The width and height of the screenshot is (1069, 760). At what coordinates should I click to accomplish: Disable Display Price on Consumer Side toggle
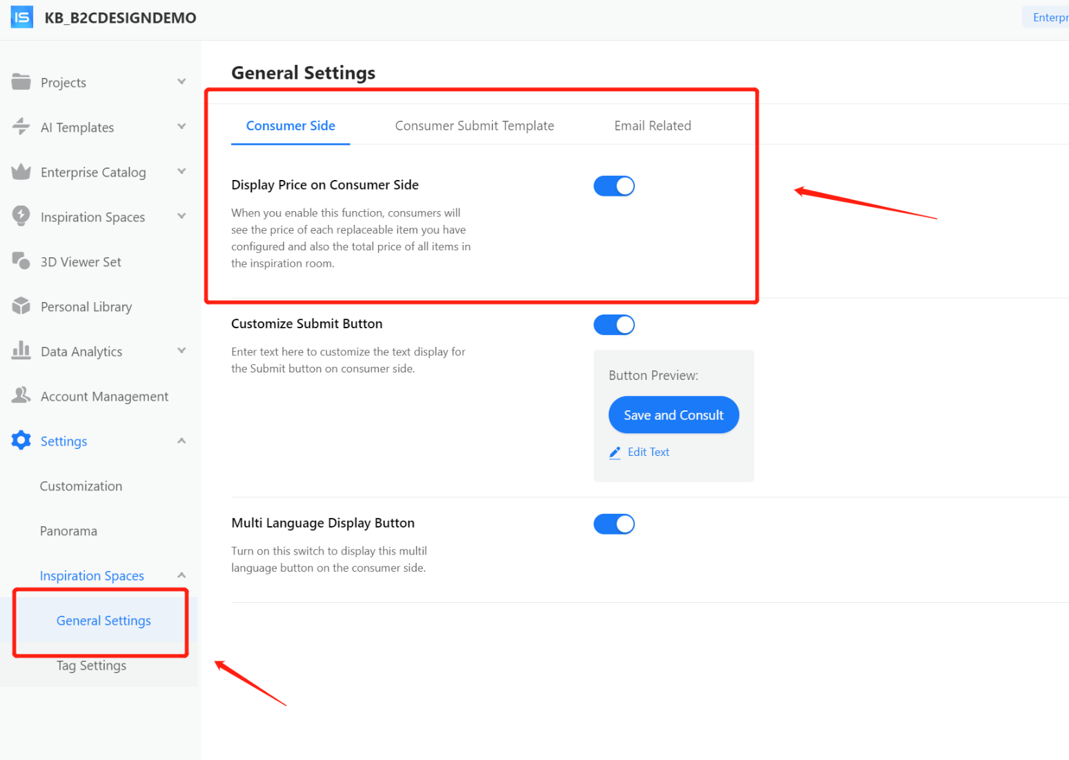point(614,186)
